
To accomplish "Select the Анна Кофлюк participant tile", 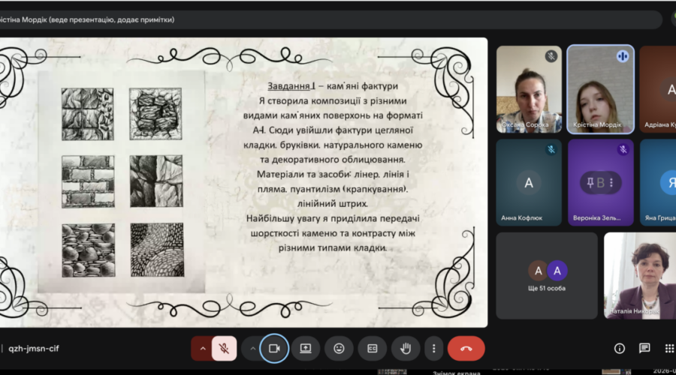I will tap(529, 182).
